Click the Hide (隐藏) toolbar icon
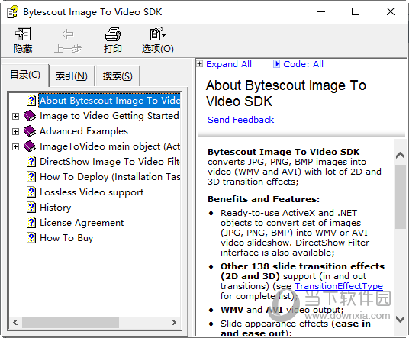The image size is (409, 338). coord(23,34)
